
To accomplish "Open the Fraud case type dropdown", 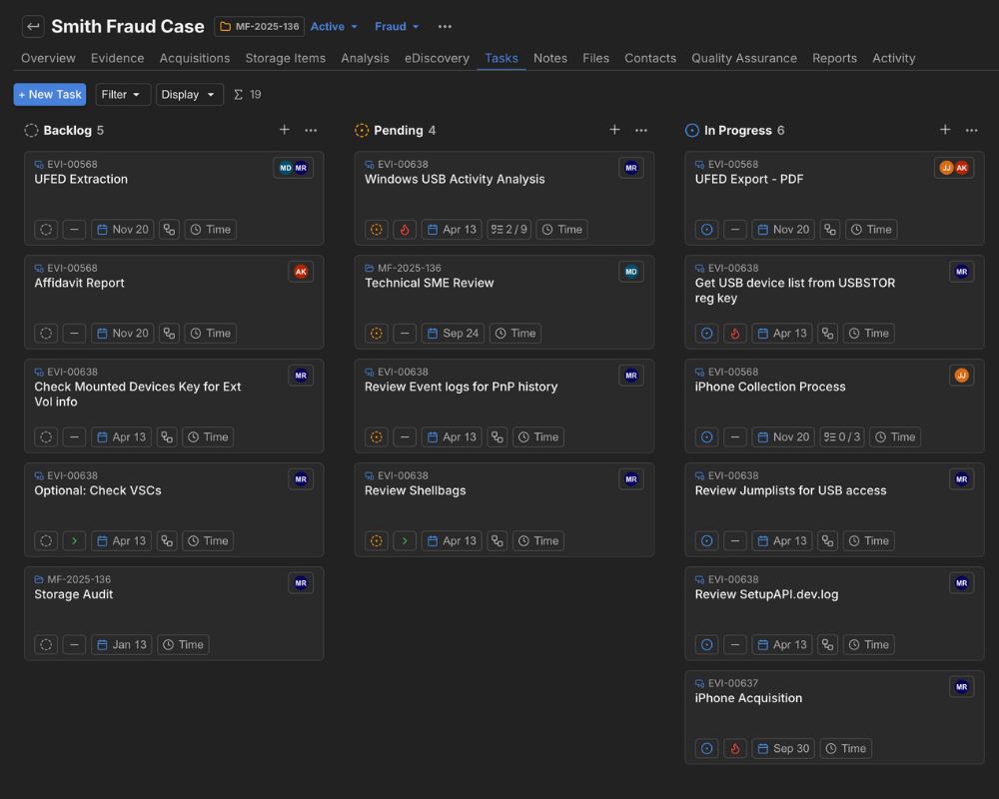I will [x=397, y=27].
